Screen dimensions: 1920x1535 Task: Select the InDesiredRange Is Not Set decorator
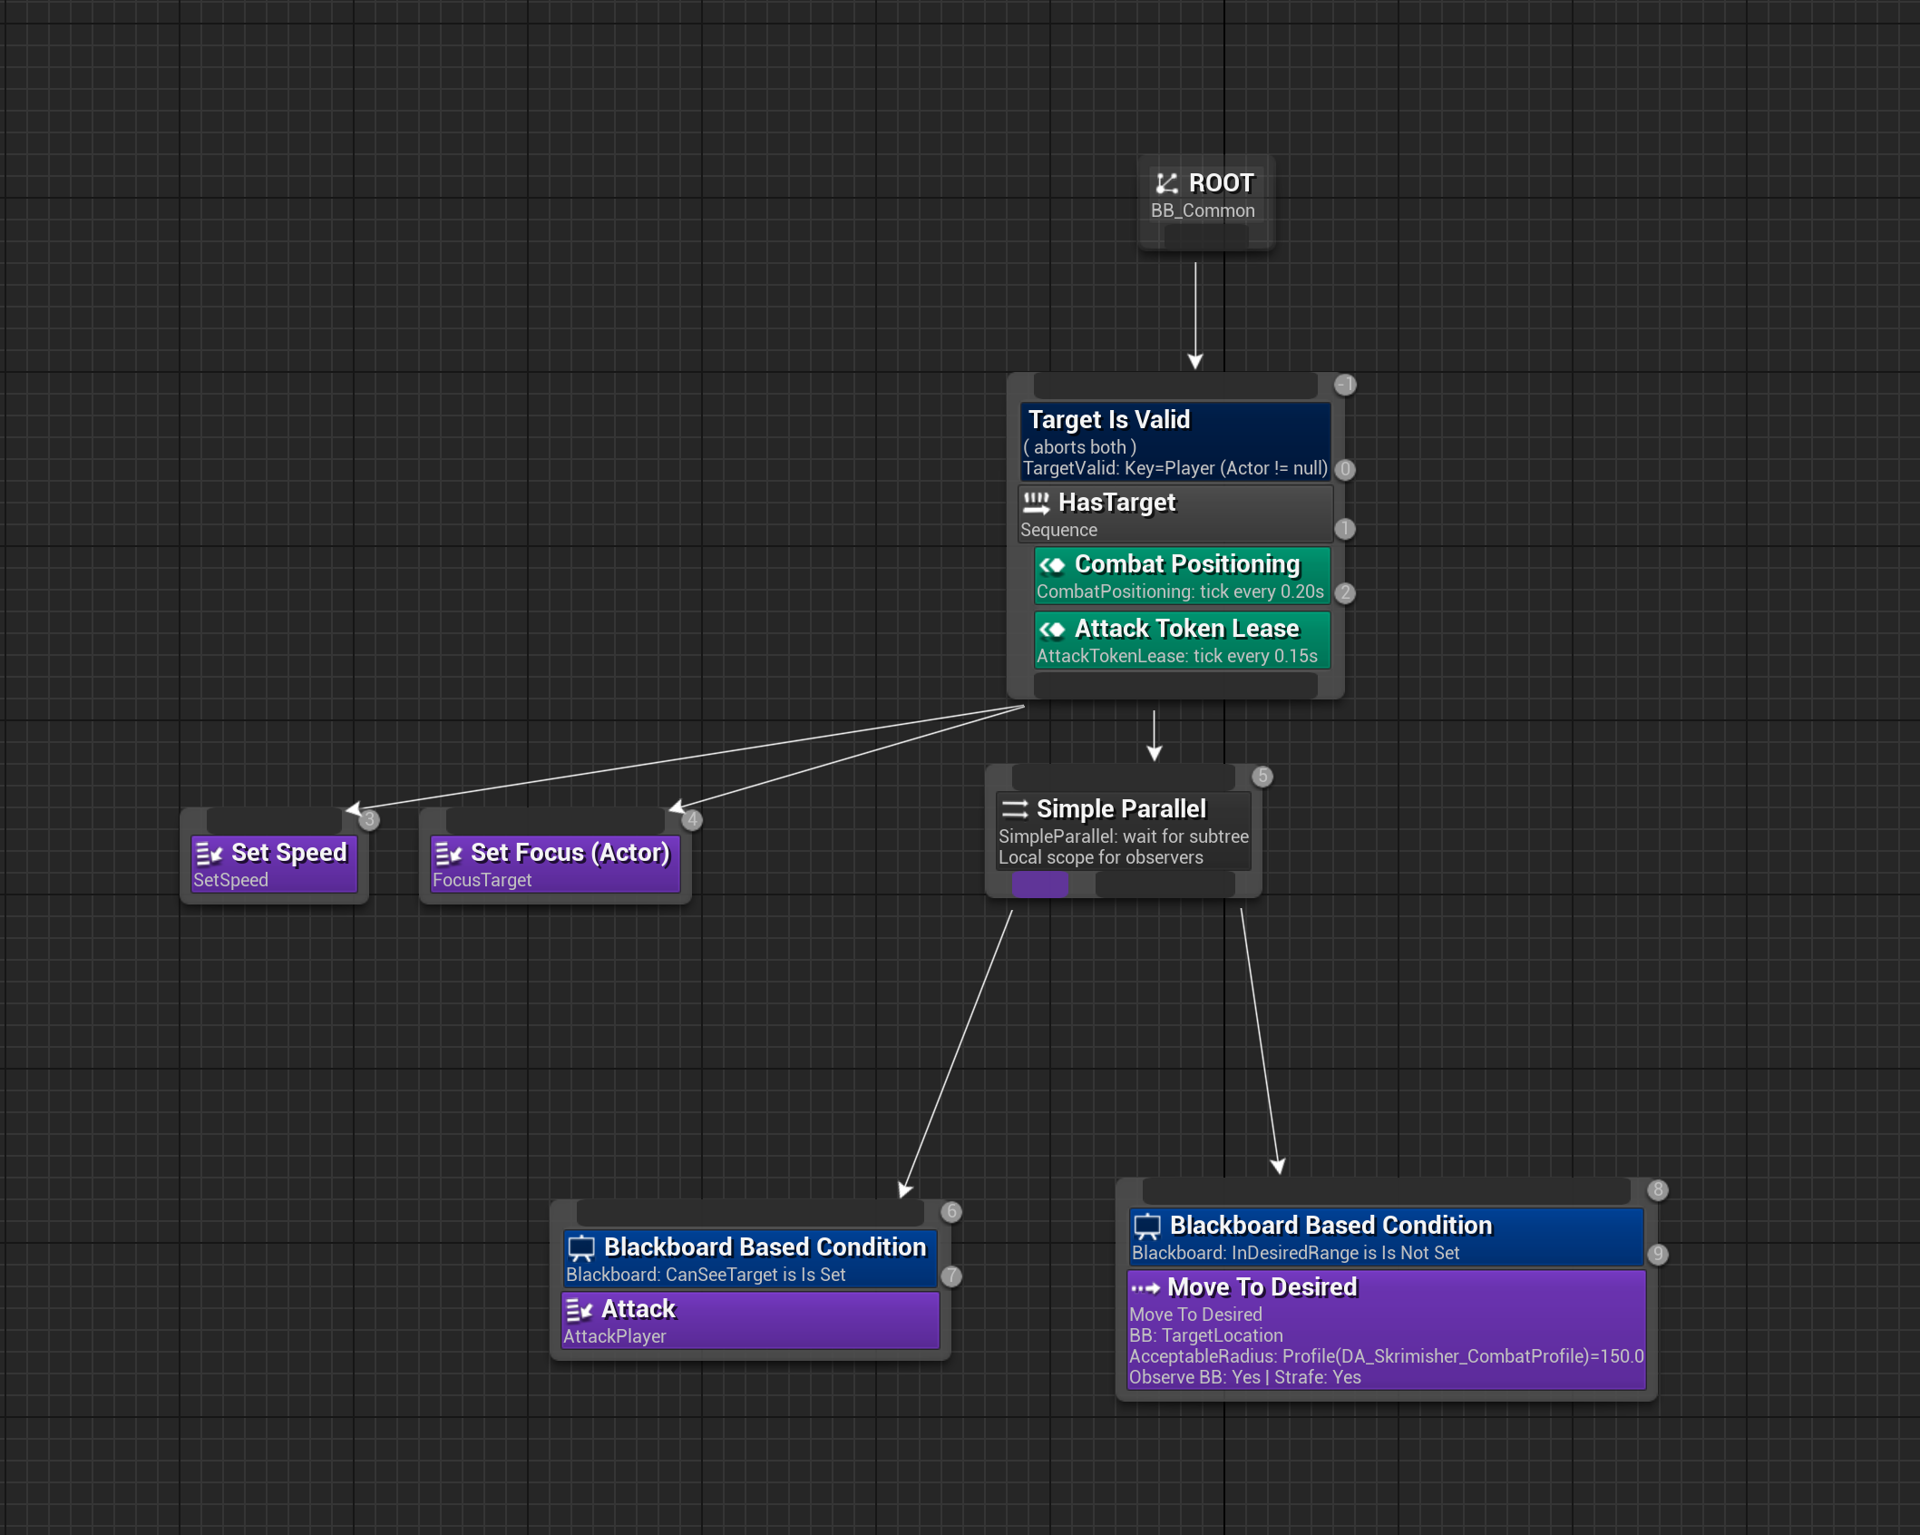1385,1237
